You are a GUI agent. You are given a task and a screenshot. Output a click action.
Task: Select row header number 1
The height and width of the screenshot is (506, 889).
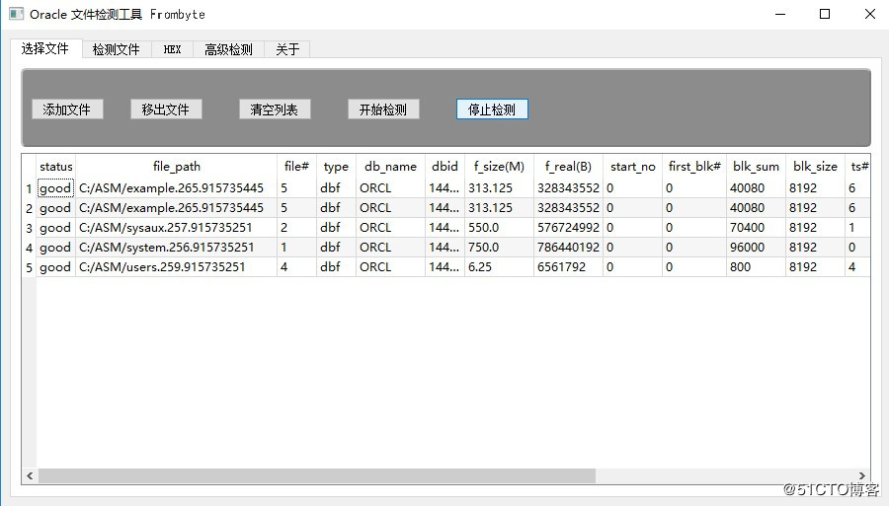tap(29, 188)
